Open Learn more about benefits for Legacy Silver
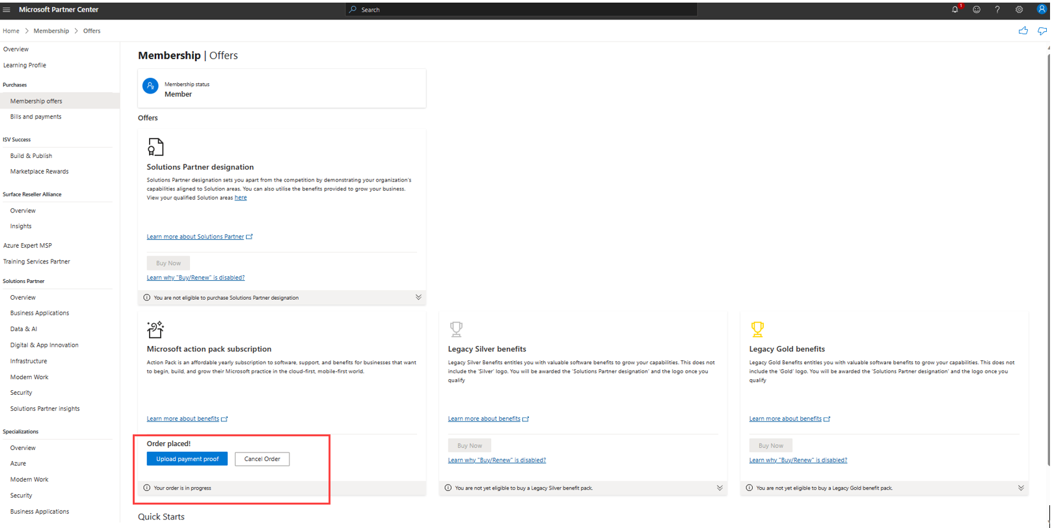This screenshot has height=528, width=1052. (x=489, y=419)
